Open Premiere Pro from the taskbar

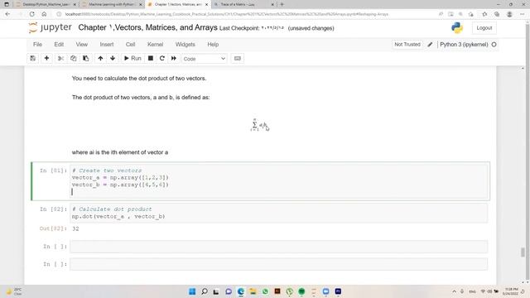(338, 291)
